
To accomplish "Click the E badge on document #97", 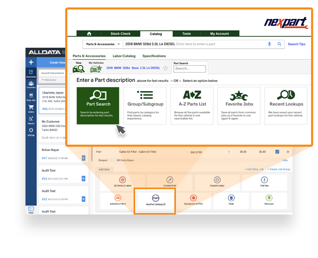I will tap(83, 158).
